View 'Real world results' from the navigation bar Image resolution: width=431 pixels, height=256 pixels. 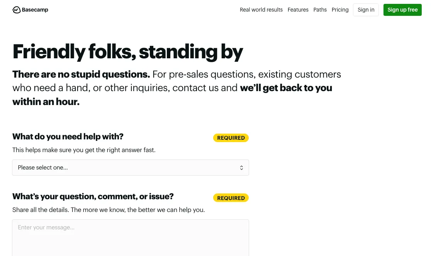point(261,10)
